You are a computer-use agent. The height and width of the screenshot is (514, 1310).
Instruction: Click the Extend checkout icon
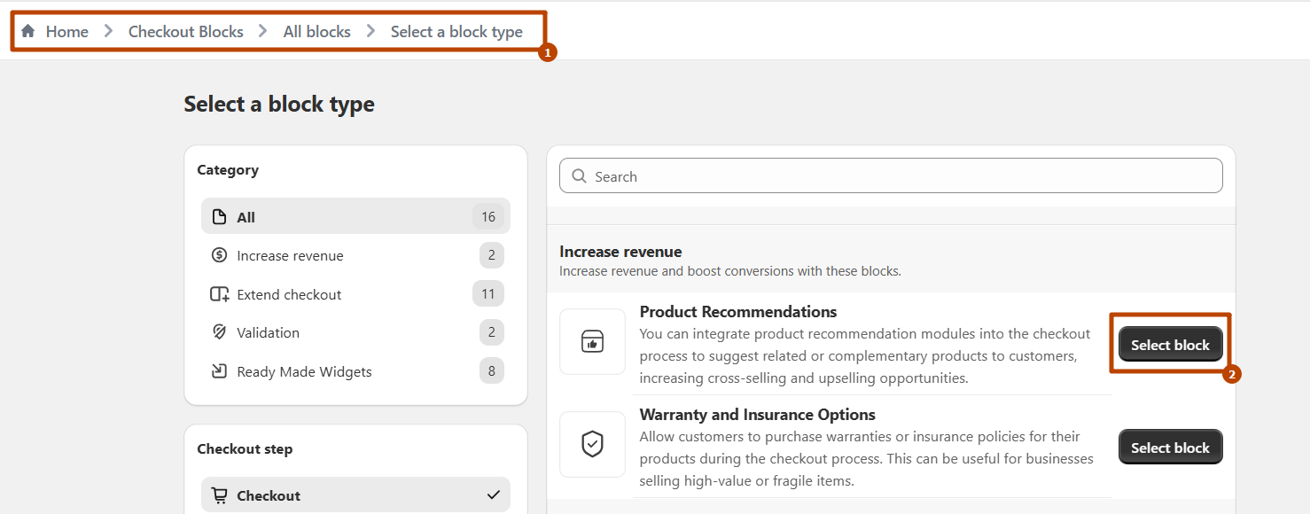tap(220, 294)
